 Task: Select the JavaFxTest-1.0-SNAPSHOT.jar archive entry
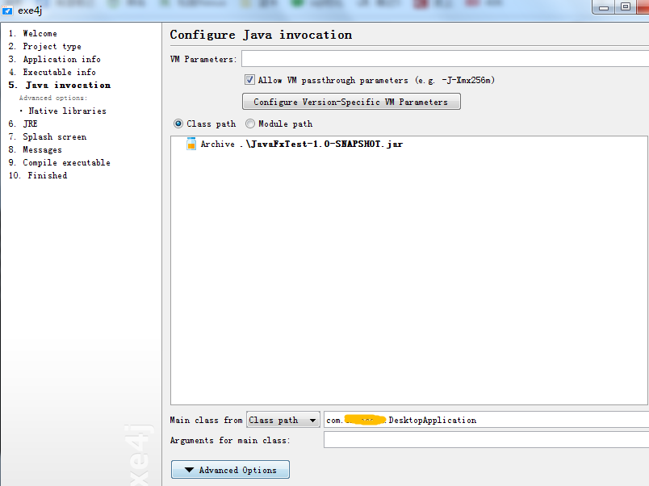click(303, 142)
